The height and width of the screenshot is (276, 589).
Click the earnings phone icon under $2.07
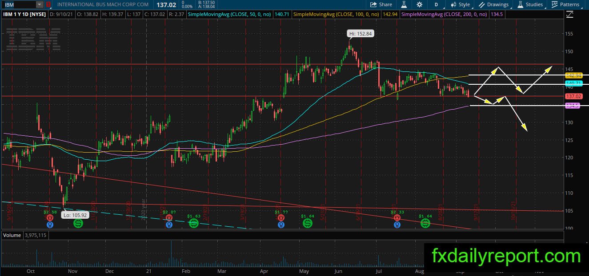click(x=169, y=218)
